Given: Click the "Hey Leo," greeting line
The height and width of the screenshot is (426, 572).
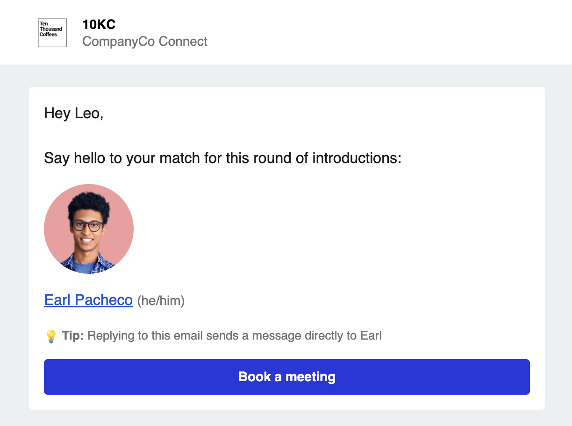Looking at the screenshot, I should pyautogui.click(x=73, y=113).
